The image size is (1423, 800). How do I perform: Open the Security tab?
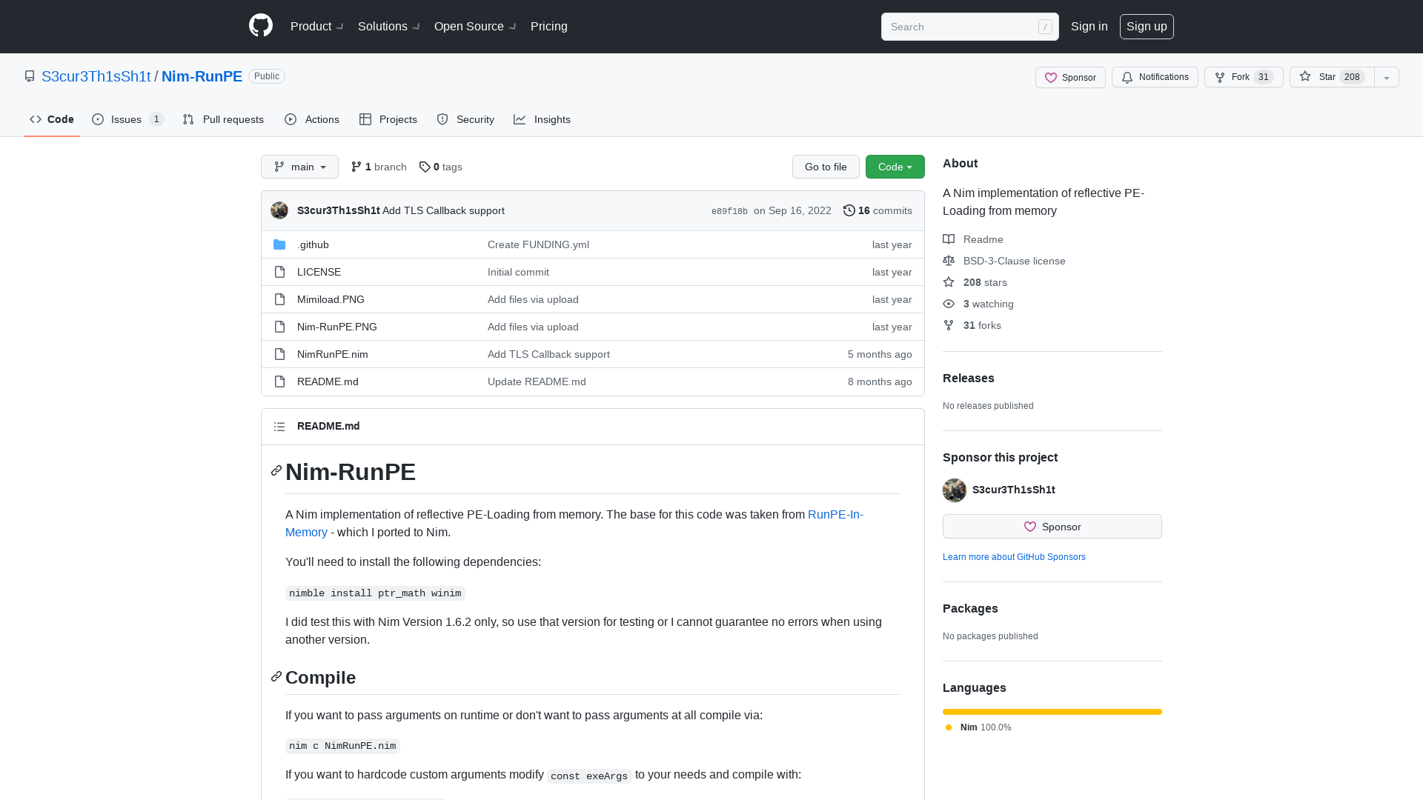[x=465, y=119]
